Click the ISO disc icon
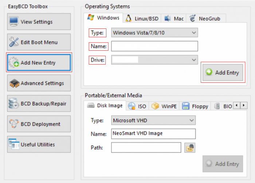 132,106
